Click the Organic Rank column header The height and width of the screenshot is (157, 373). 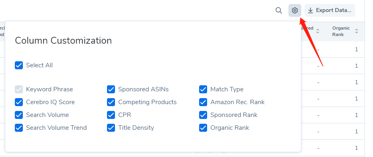point(341,31)
